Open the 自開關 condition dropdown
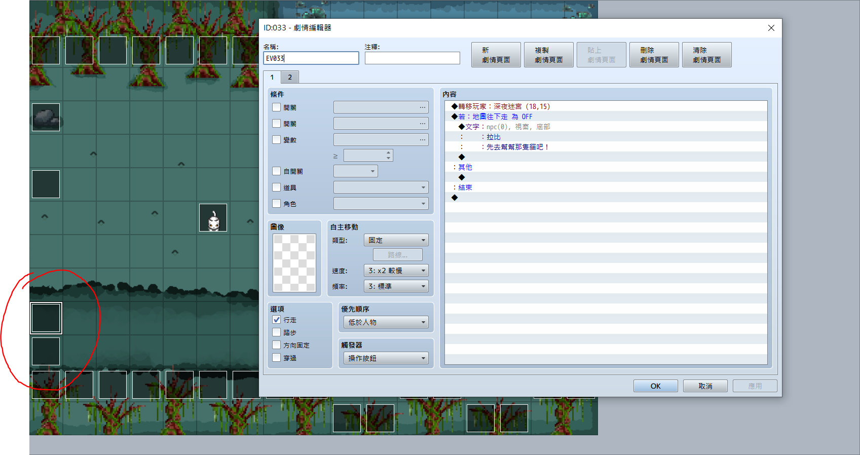The image size is (860, 455). click(x=356, y=171)
